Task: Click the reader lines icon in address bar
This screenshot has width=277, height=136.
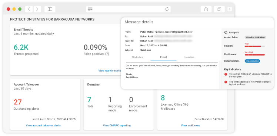Action: (x=90, y=9)
